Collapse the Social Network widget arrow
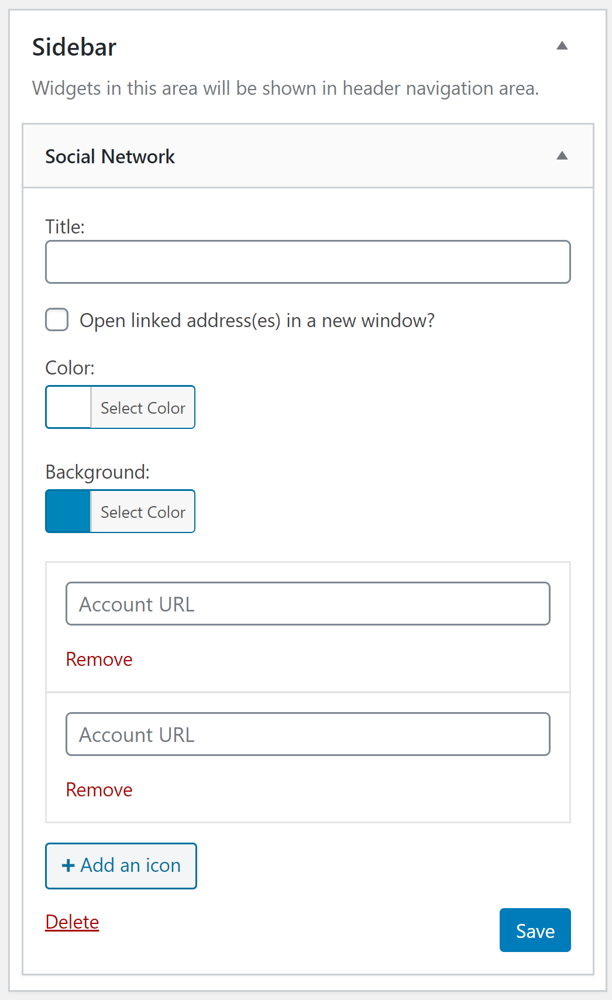This screenshot has width=612, height=1000. click(x=562, y=156)
